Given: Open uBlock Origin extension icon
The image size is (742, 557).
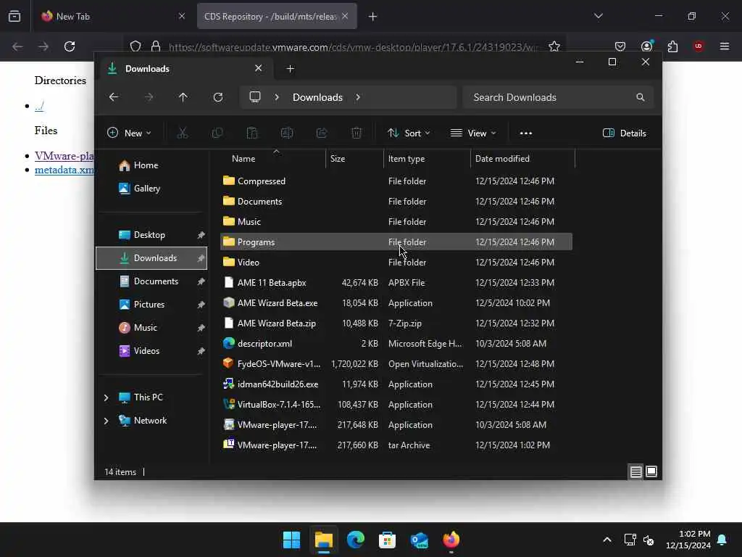Looking at the screenshot, I should pyautogui.click(x=699, y=46).
